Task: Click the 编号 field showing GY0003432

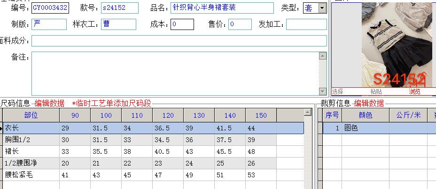Action: [x=50, y=8]
